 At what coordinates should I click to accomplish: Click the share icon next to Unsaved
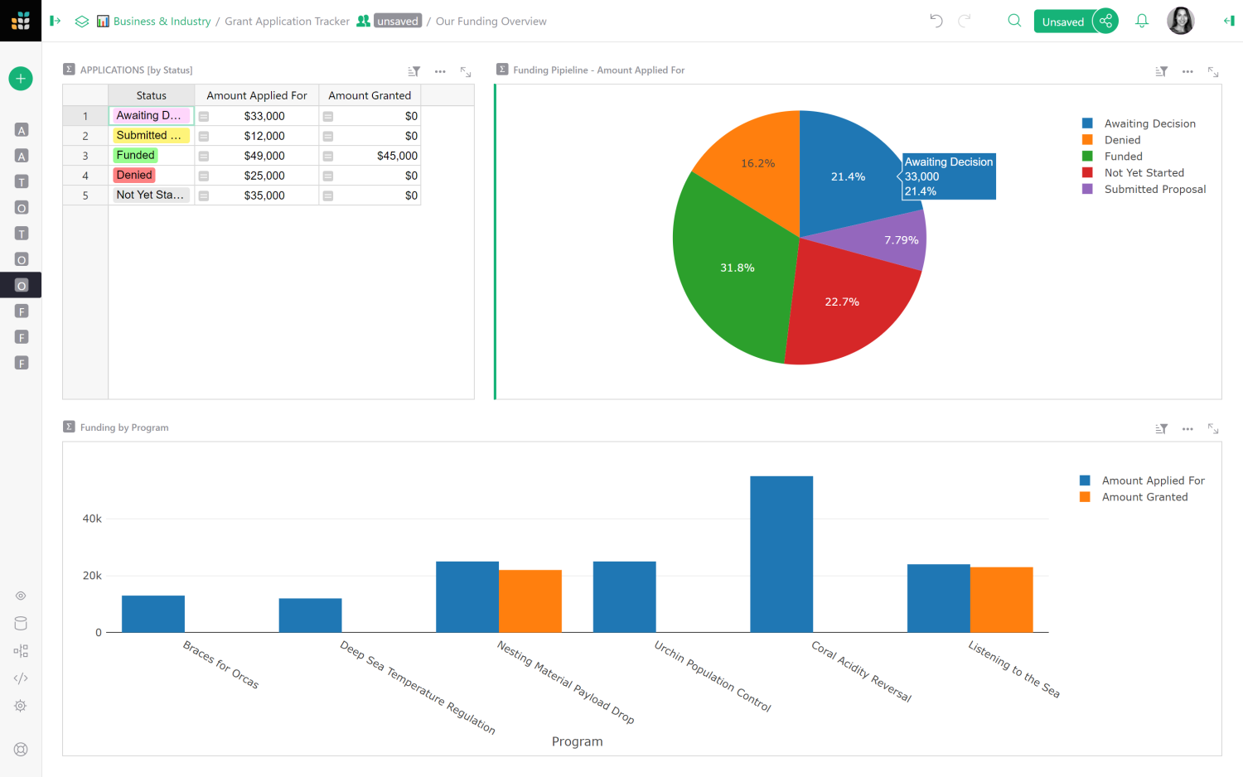click(1105, 21)
